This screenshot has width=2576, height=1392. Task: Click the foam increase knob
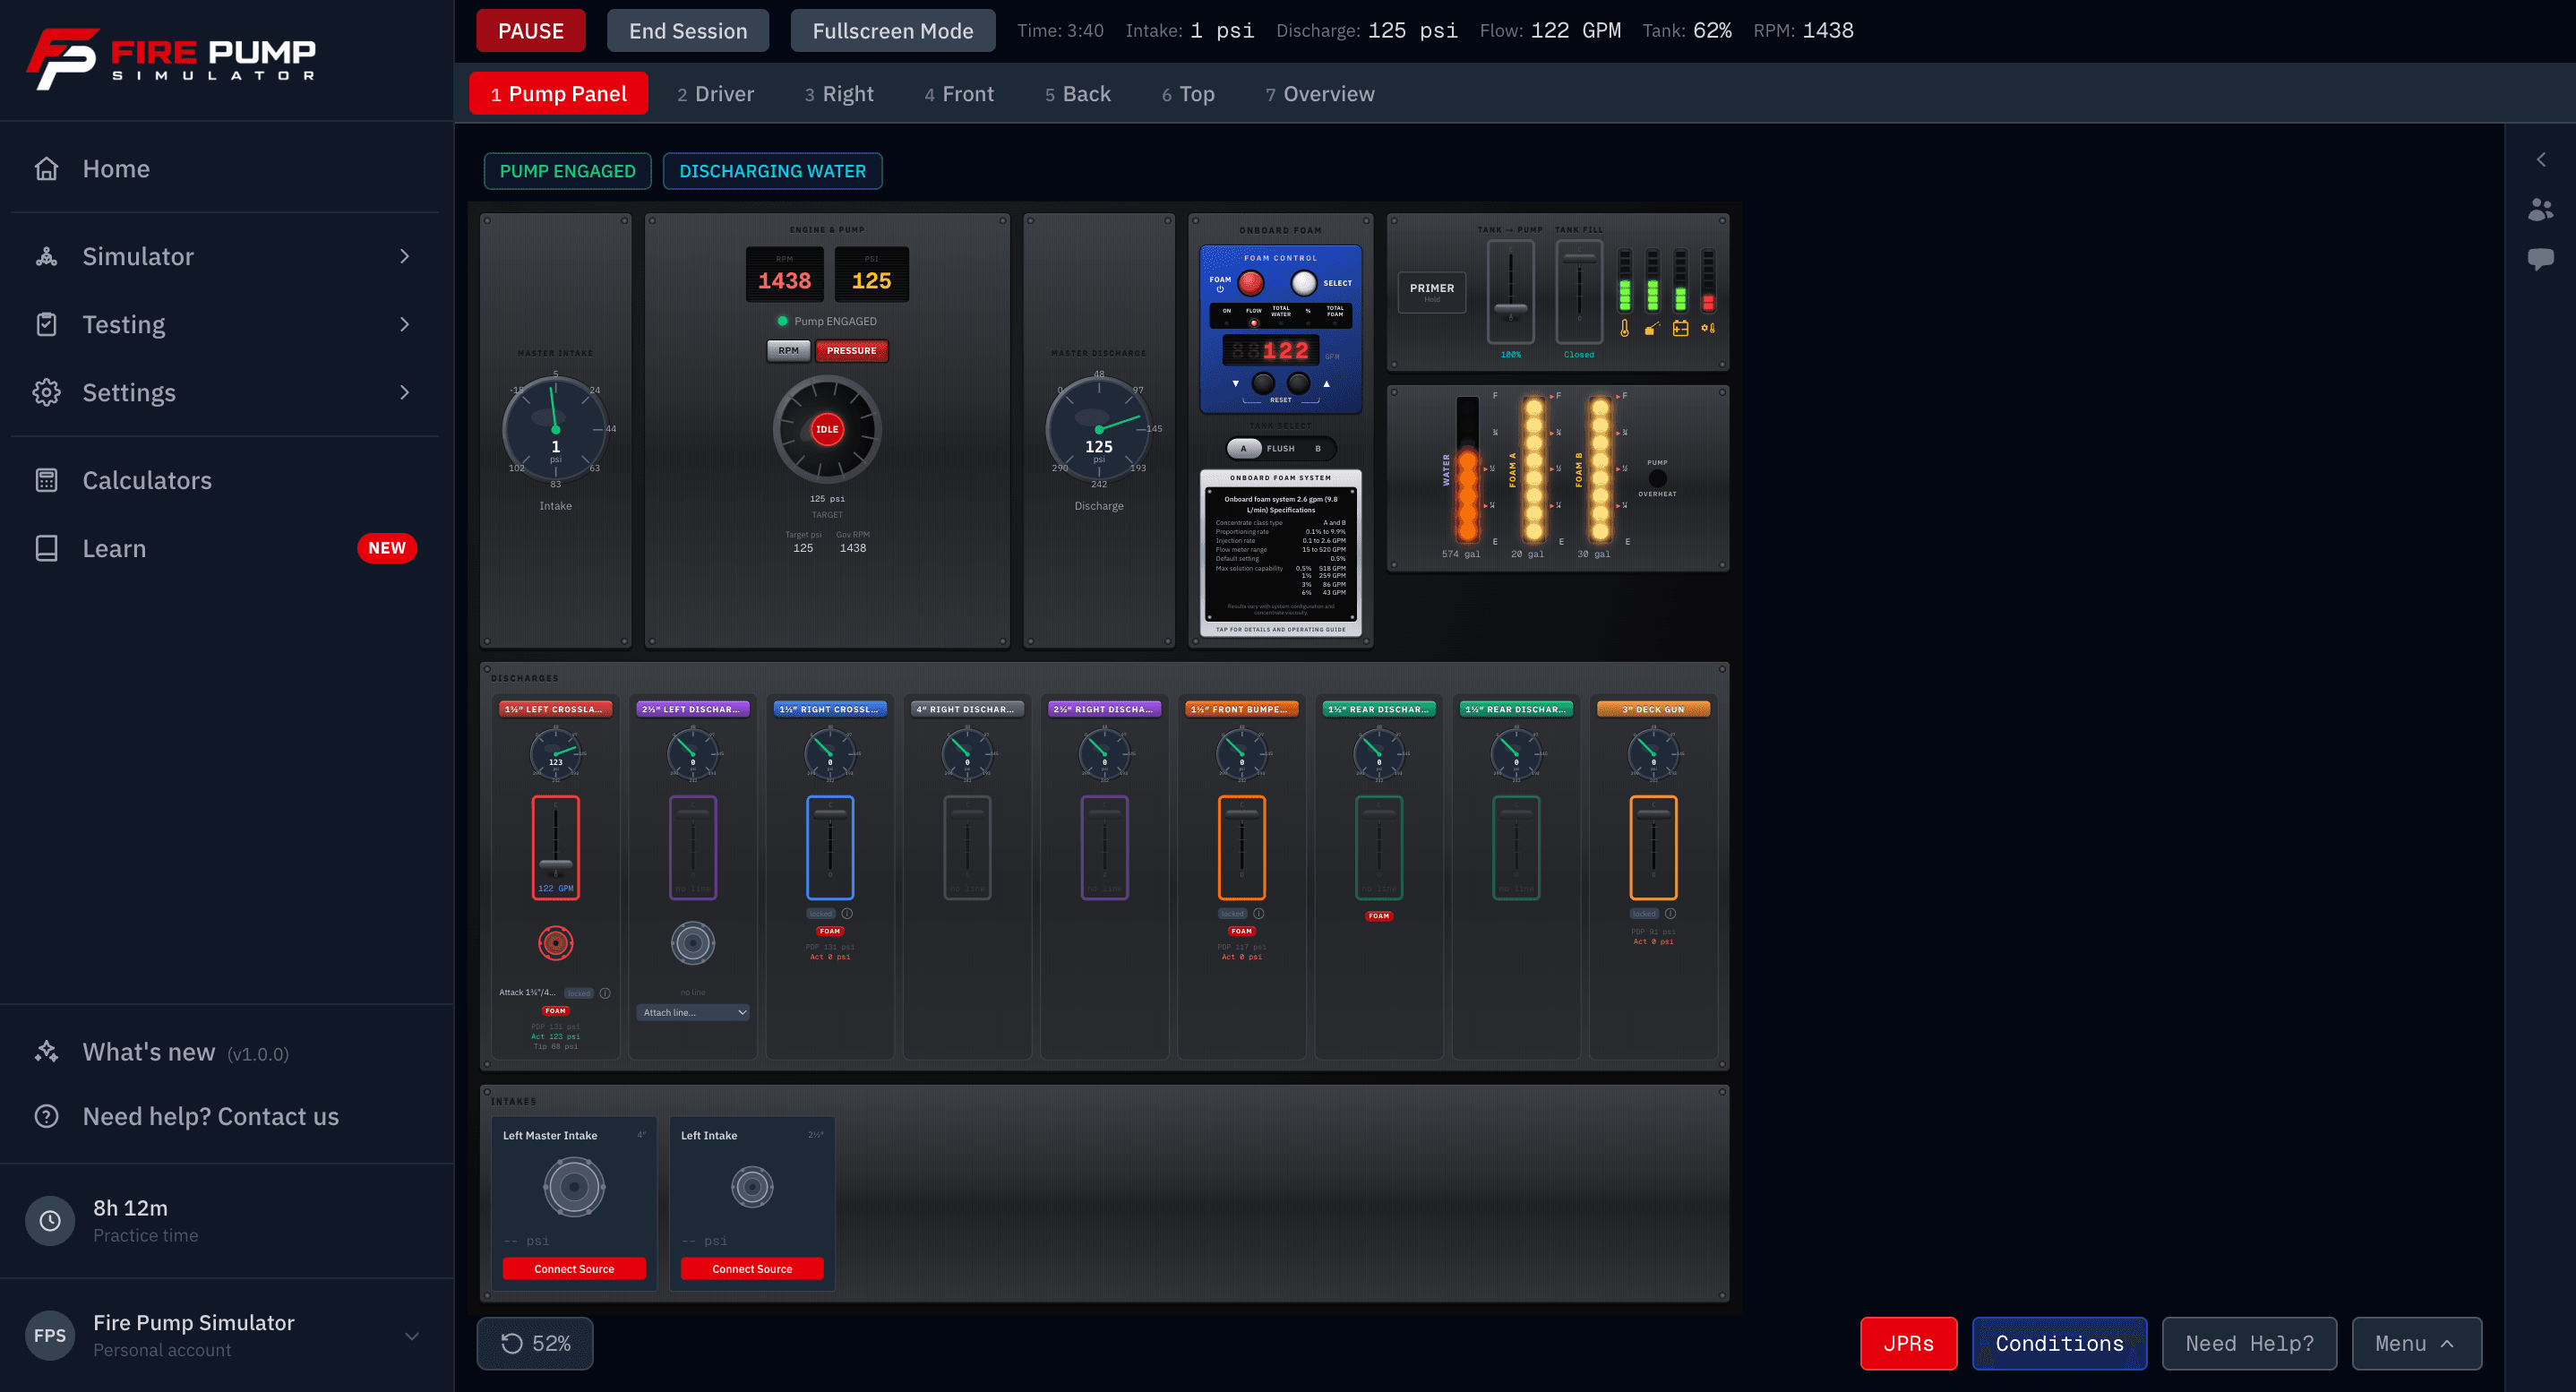tap(1298, 383)
